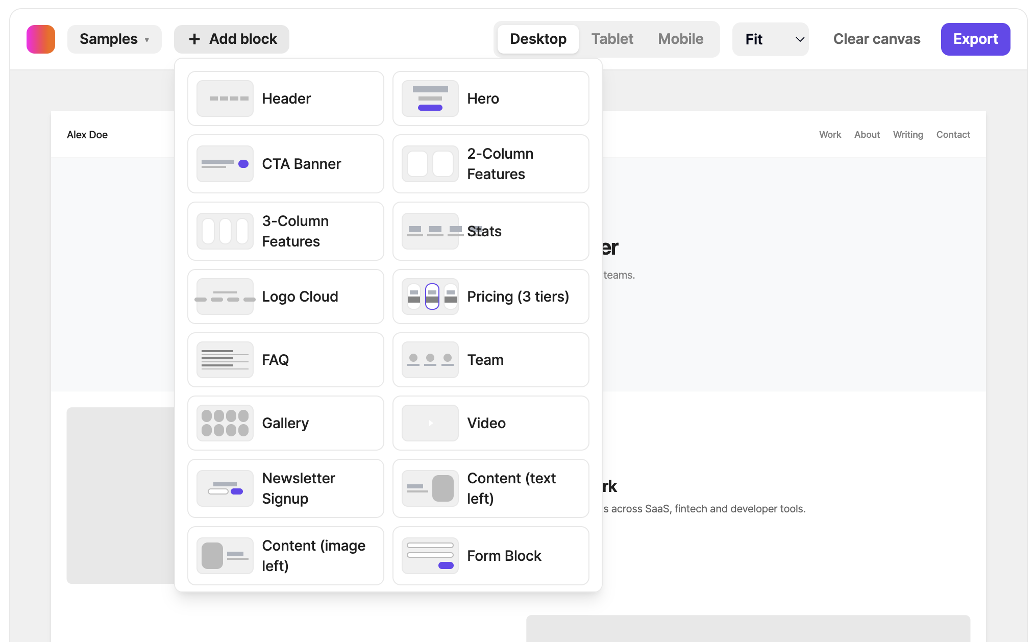The image size is (1035, 642).
Task: Open the Fit zoom dropdown
Action: pyautogui.click(x=771, y=39)
